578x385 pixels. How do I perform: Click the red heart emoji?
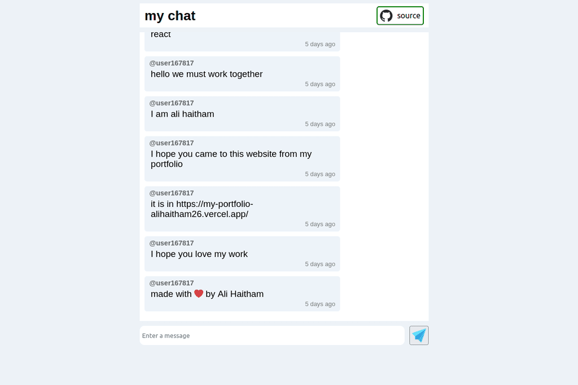[199, 294]
